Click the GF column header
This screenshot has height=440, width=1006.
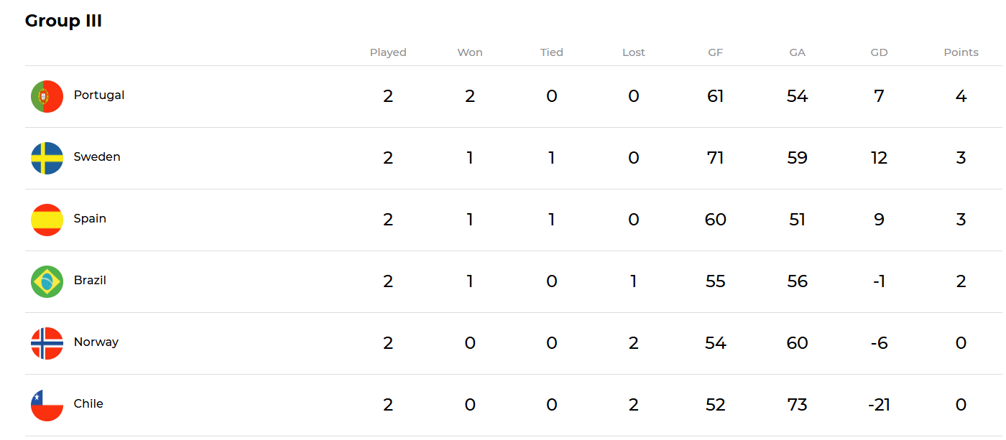click(716, 52)
